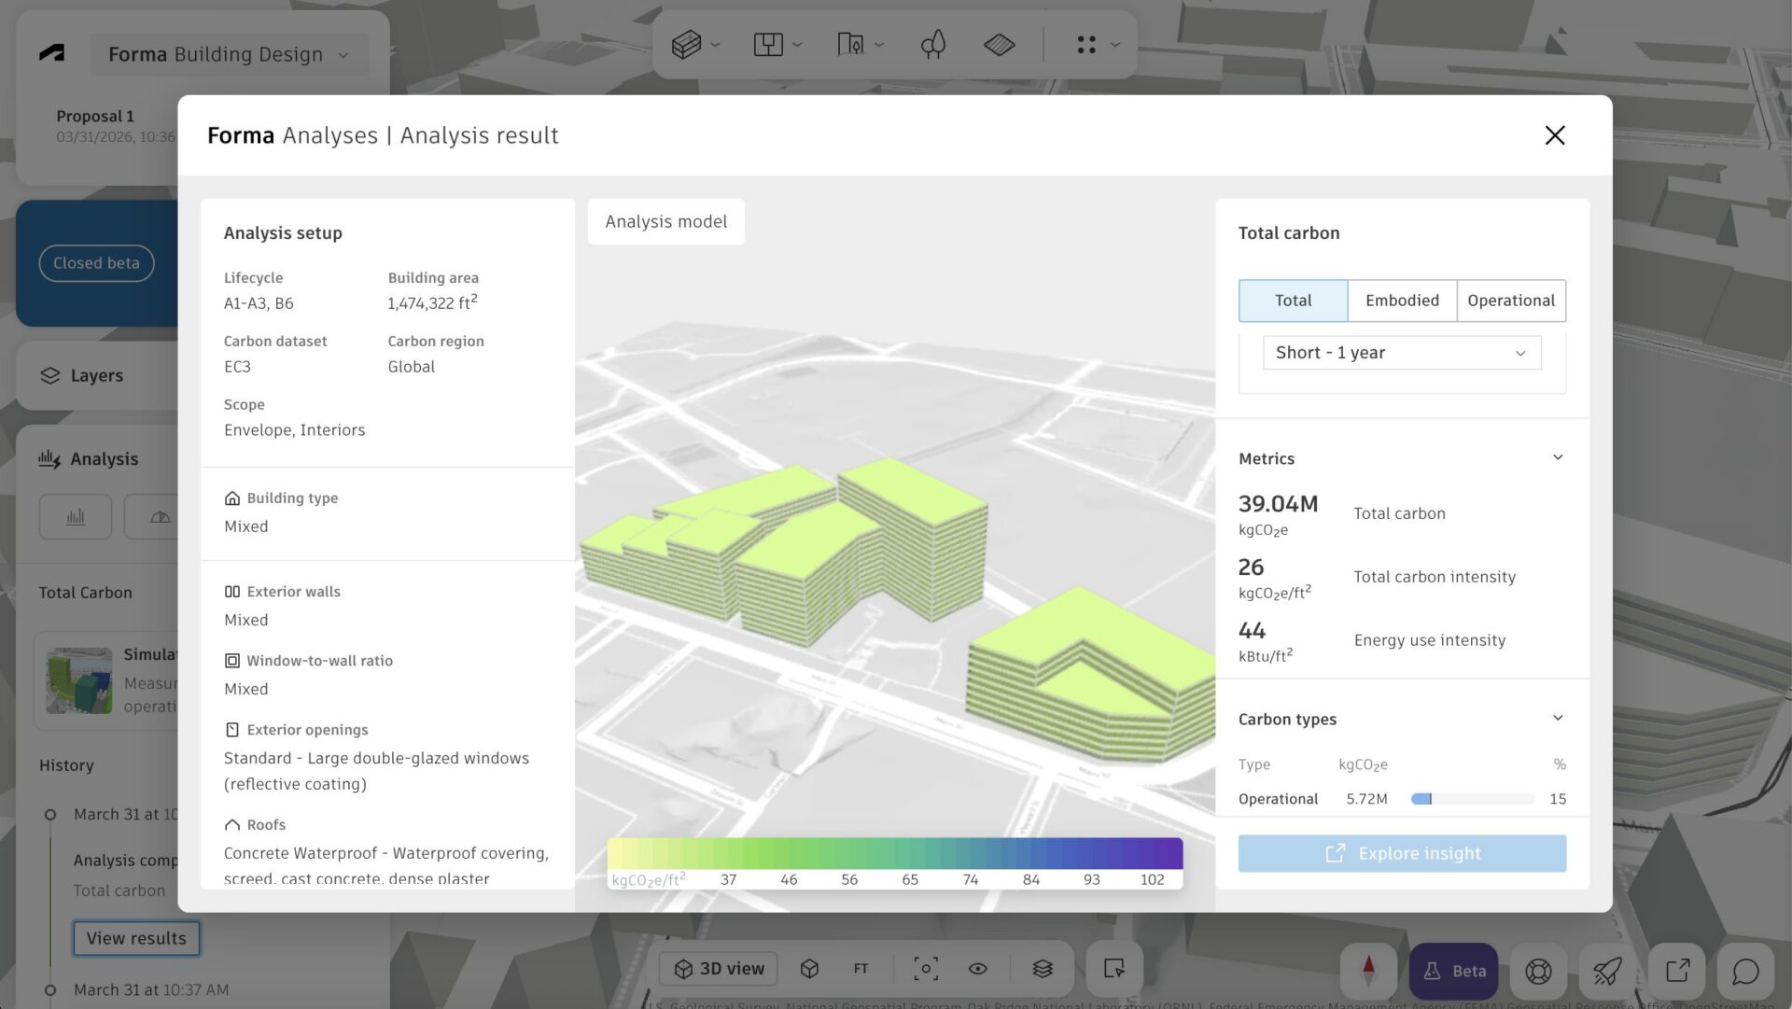The height and width of the screenshot is (1009, 1792).
Task: Click the layers stack icon in bottom toolbar
Action: (x=1043, y=969)
